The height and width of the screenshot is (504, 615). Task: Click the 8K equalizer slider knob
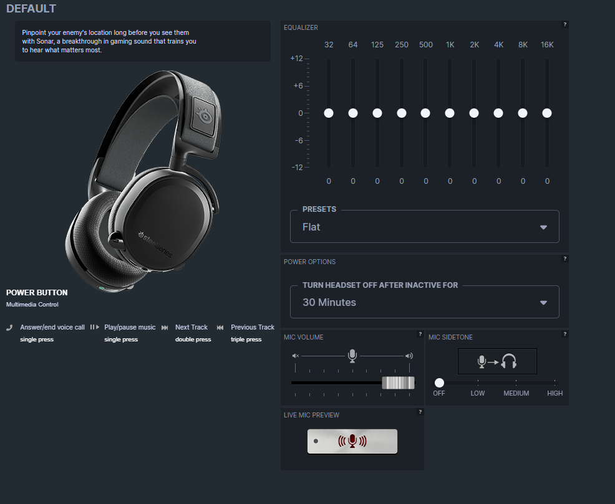click(523, 113)
